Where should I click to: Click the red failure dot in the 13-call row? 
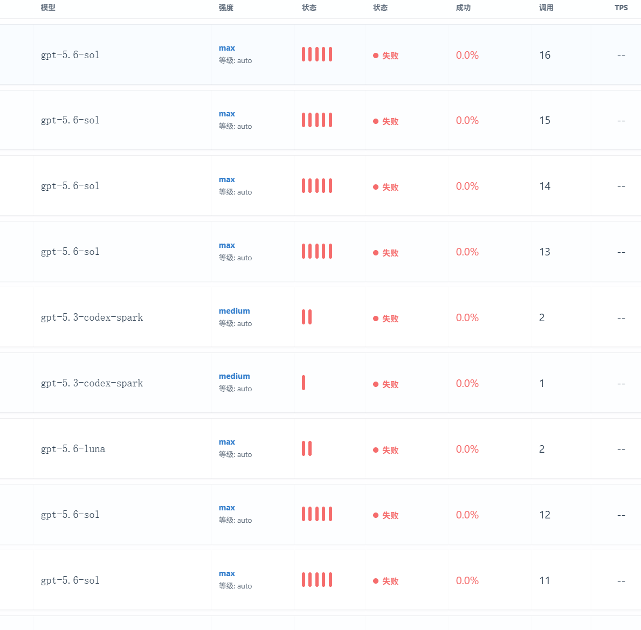pos(376,253)
